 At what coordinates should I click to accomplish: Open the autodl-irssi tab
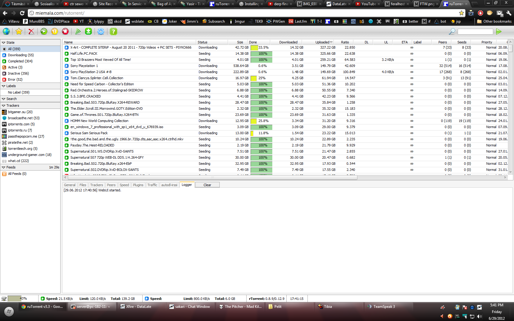point(169,185)
